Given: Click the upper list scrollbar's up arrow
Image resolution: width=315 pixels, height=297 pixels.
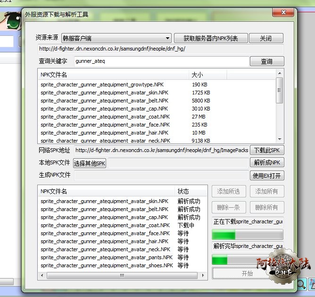Looking at the screenshot, I should tap(280, 74).
